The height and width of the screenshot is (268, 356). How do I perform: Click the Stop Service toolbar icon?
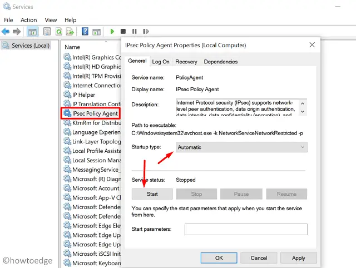tap(123, 31)
